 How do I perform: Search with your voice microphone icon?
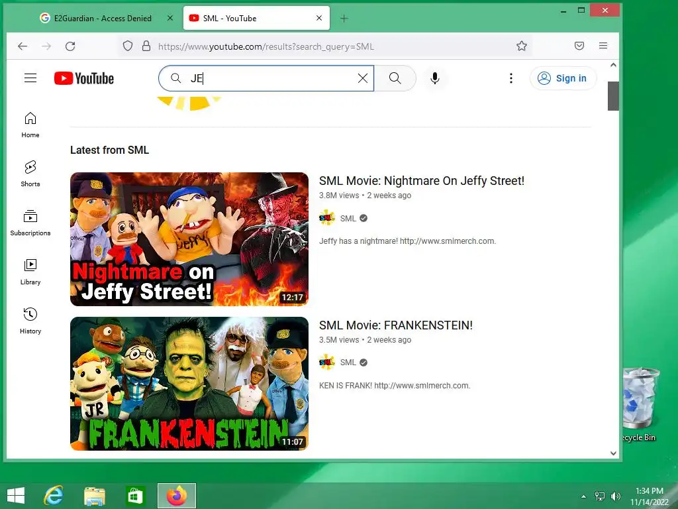coord(435,78)
